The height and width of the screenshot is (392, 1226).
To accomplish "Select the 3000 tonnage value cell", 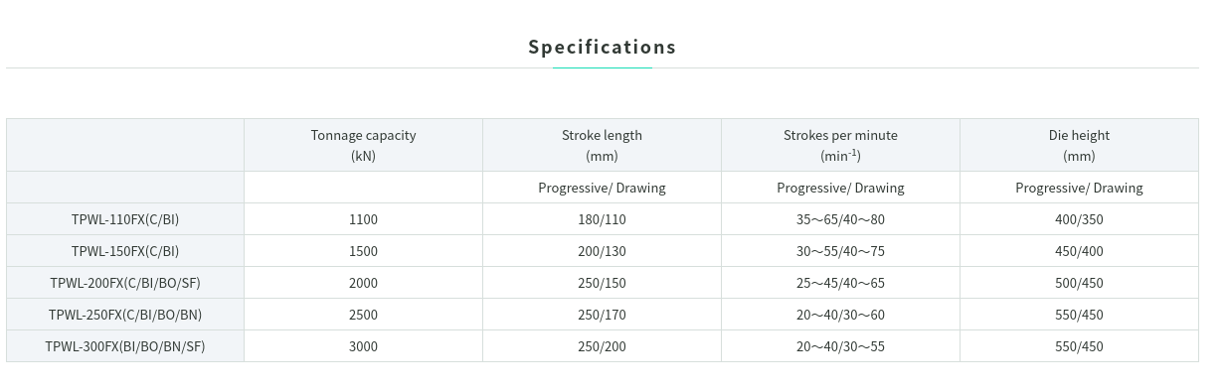I will 364,346.
